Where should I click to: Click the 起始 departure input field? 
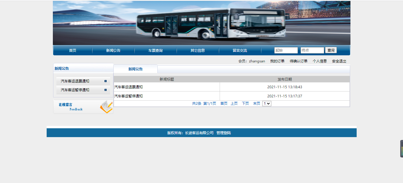point(286,50)
